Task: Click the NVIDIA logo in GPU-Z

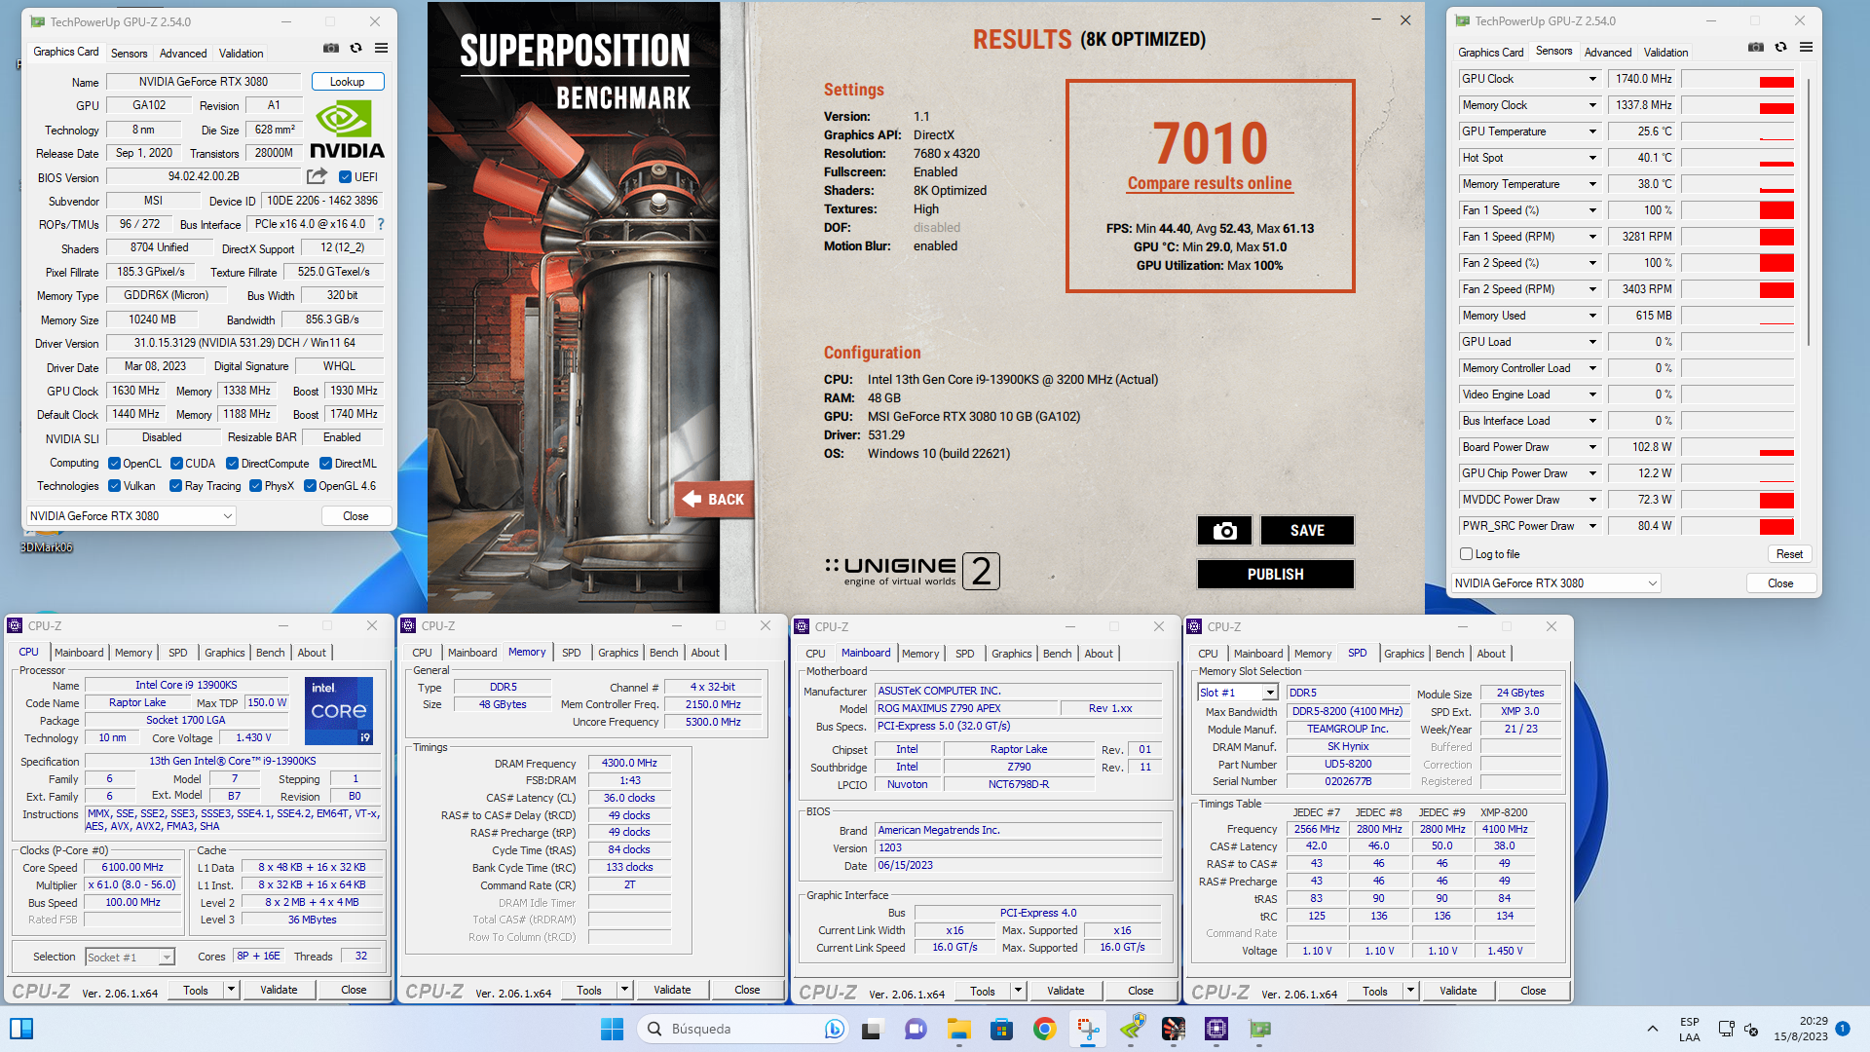Action: tap(347, 130)
